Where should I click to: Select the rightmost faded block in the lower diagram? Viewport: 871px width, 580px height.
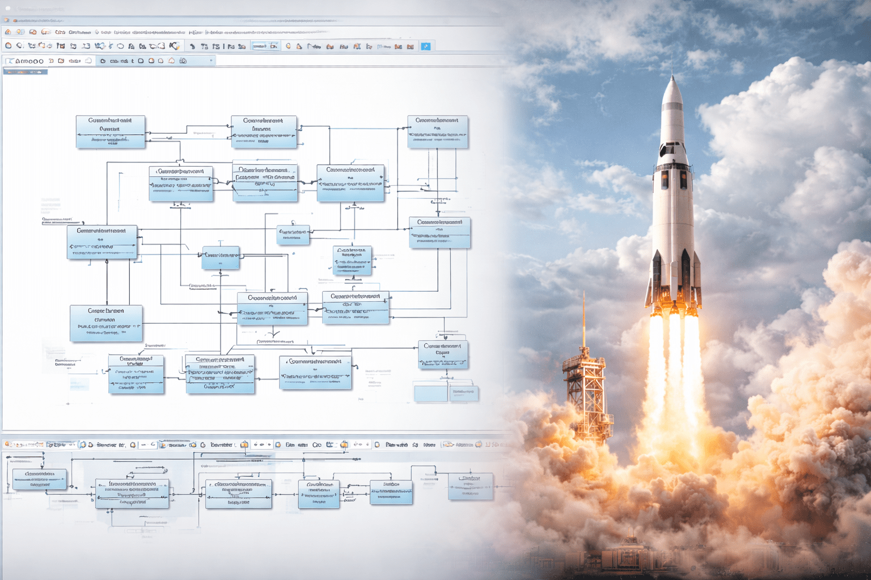pos(470,487)
